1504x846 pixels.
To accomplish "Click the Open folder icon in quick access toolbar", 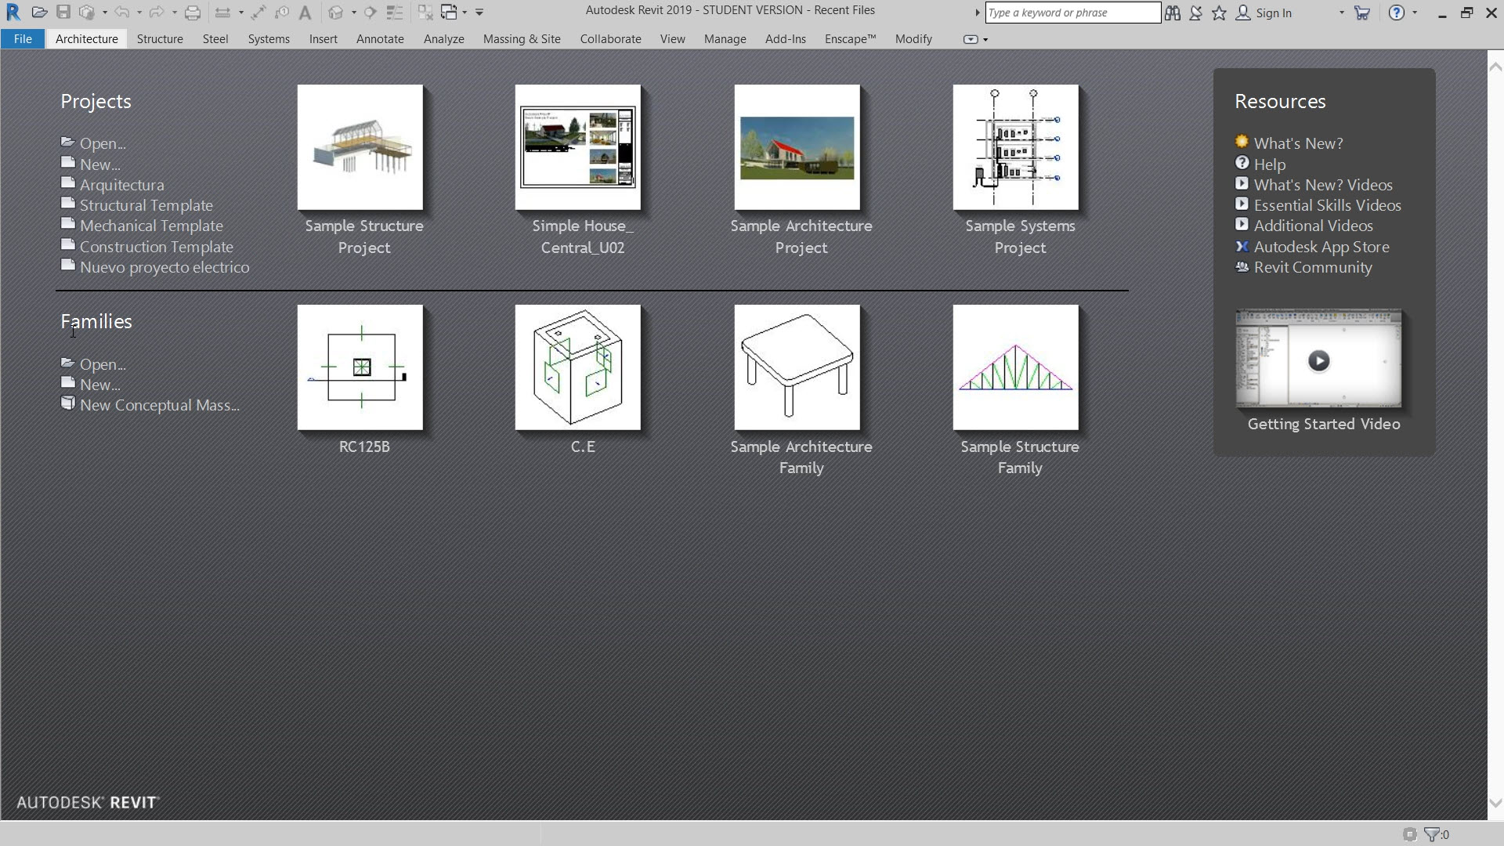I will click(40, 13).
